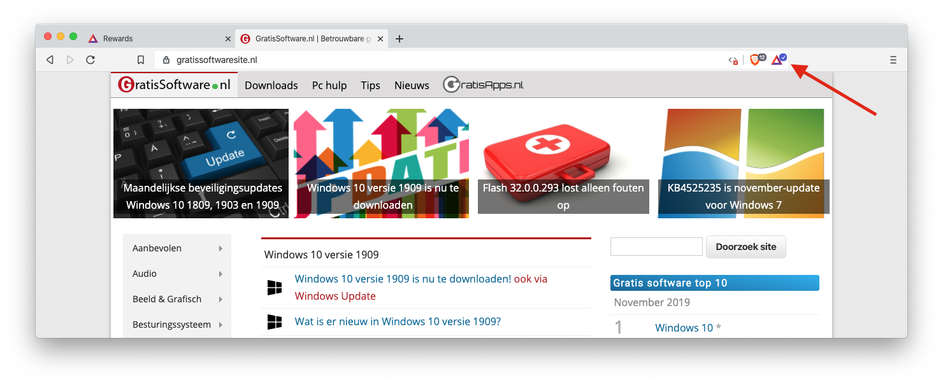Open 'Wat is er nieuw in Windows 10 versie 1909?' link

point(398,321)
